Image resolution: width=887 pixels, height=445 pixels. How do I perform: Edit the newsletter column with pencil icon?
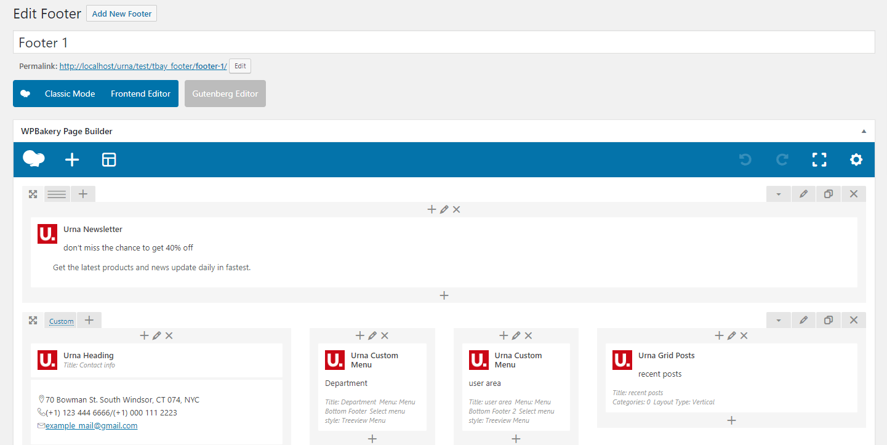click(444, 209)
